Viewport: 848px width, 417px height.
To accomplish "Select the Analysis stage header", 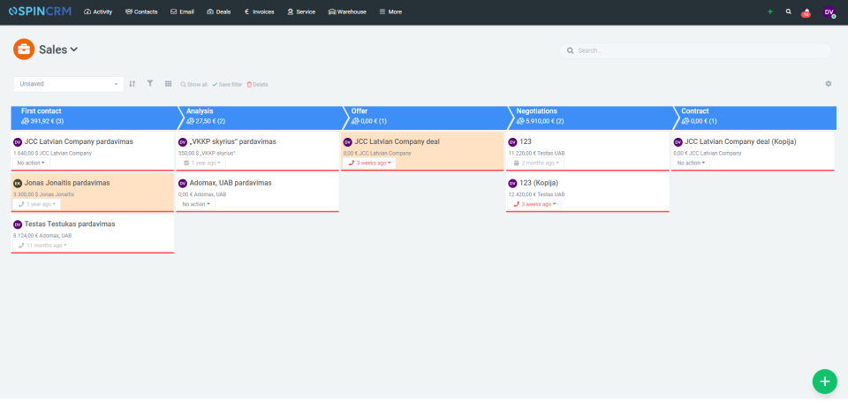I will click(x=261, y=118).
